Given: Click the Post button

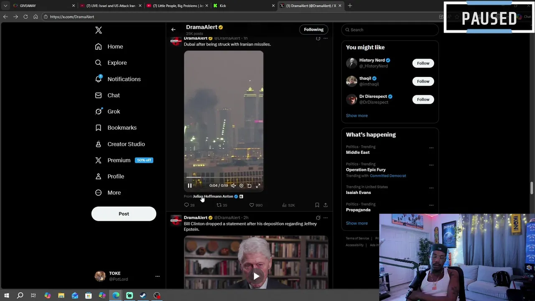Looking at the screenshot, I should tap(124, 214).
